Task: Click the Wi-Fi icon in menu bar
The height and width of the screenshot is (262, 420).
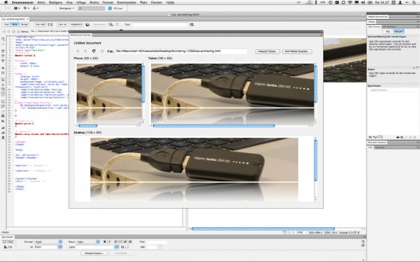Action: 350,2
